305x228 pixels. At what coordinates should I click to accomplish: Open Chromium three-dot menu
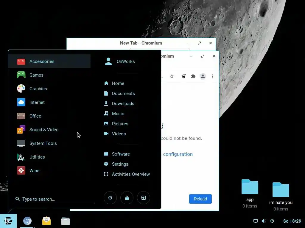pyautogui.click(x=212, y=76)
